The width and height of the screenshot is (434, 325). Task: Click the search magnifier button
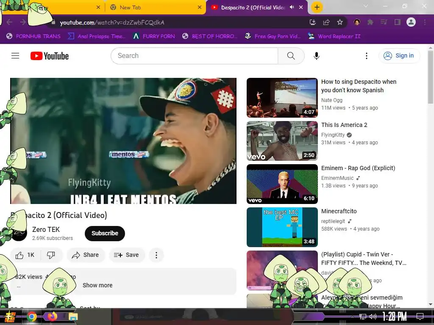[291, 56]
